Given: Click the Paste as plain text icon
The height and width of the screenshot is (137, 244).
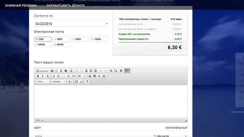Looking at the screenshot, I should tap(91, 71).
